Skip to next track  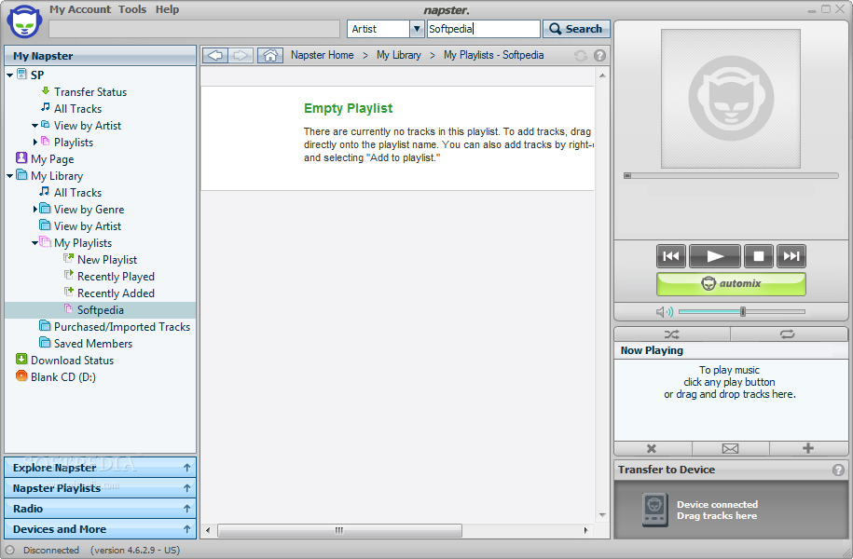[791, 256]
